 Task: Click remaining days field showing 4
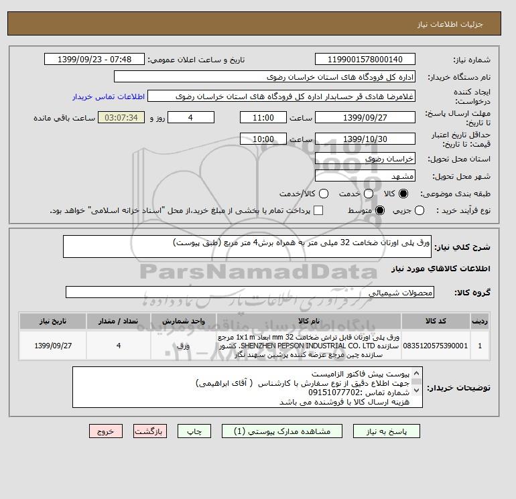tap(191, 117)
